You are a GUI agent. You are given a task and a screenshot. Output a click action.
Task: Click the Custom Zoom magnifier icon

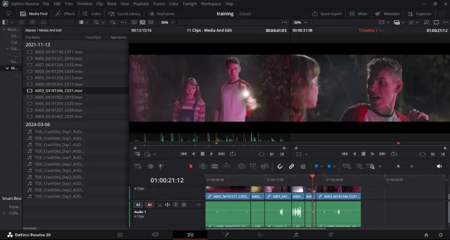pos(370,166)
